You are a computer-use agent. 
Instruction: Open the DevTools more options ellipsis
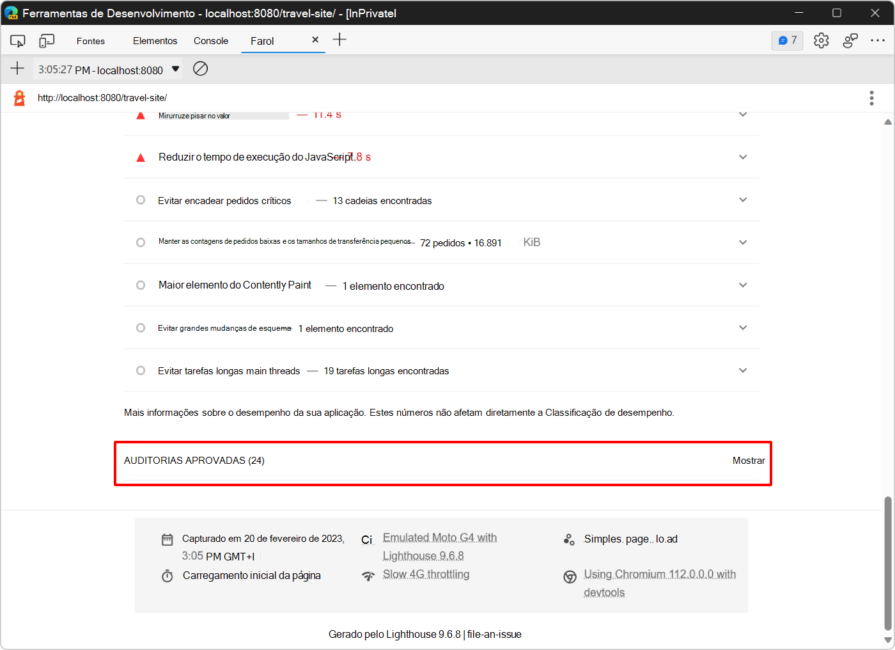point(878,40)
